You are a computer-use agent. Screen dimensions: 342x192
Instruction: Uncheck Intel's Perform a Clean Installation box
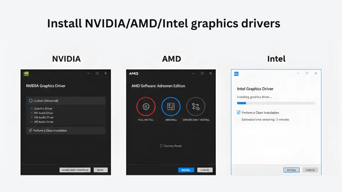click(x=239, y=112)
